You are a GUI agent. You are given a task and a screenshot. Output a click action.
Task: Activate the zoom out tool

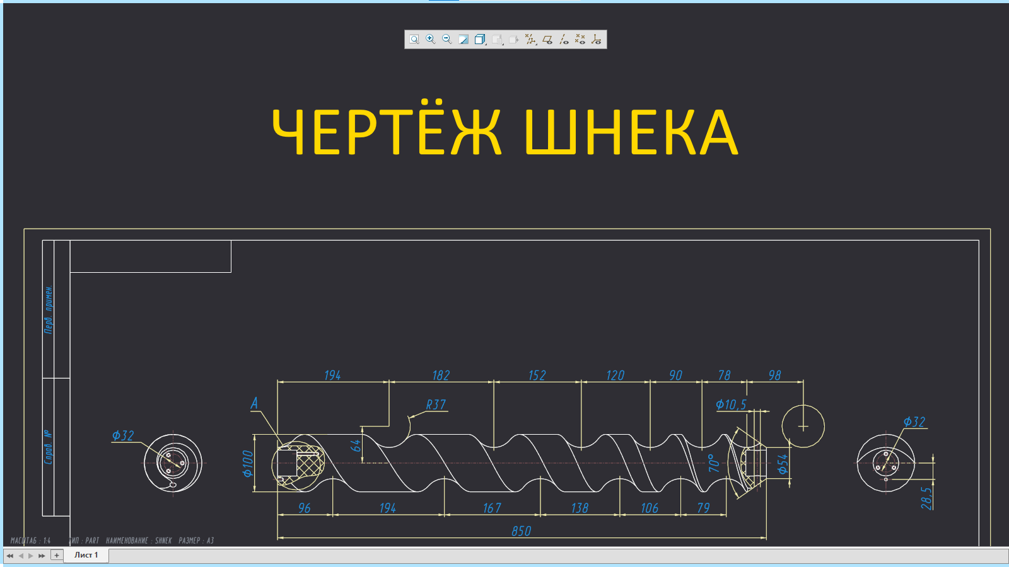pos(446,39)
